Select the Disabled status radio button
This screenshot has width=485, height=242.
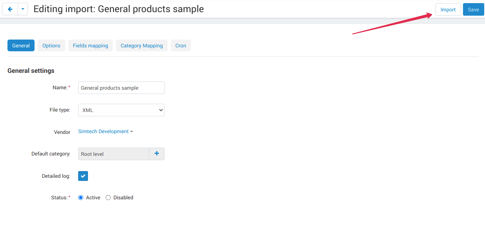click(108, 198)
